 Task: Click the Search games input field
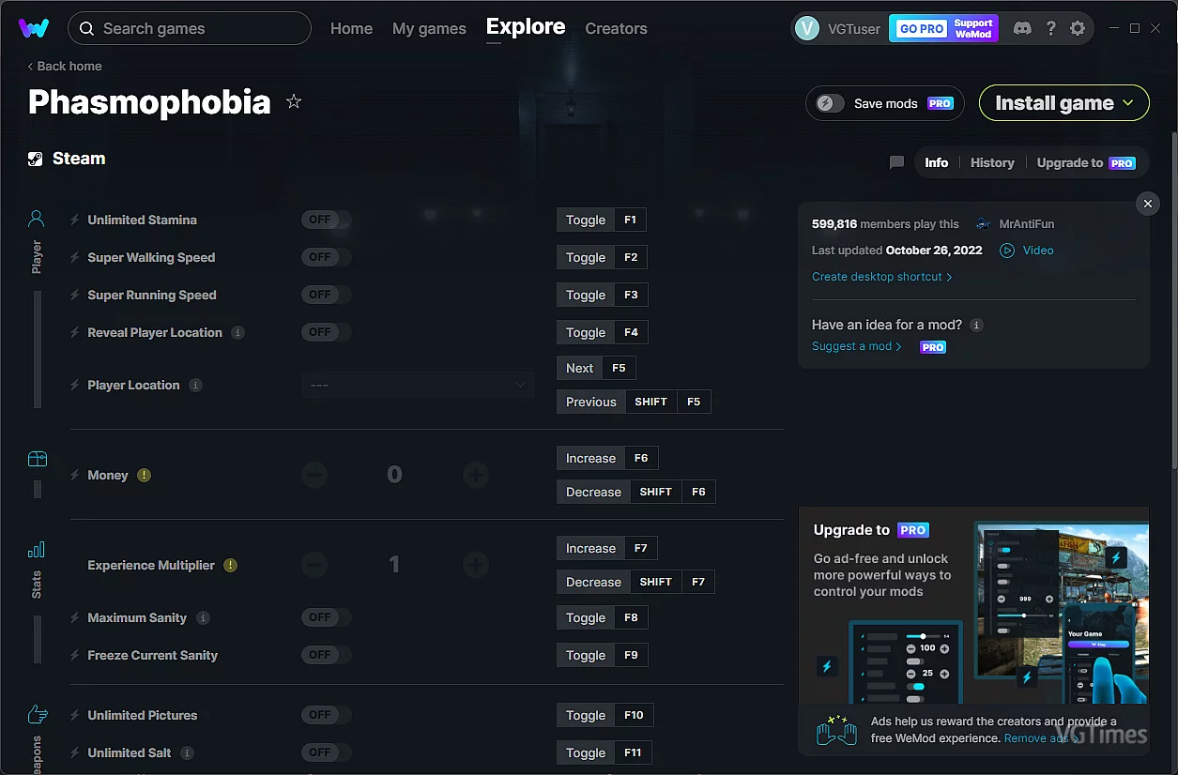[x=190, y=28]
